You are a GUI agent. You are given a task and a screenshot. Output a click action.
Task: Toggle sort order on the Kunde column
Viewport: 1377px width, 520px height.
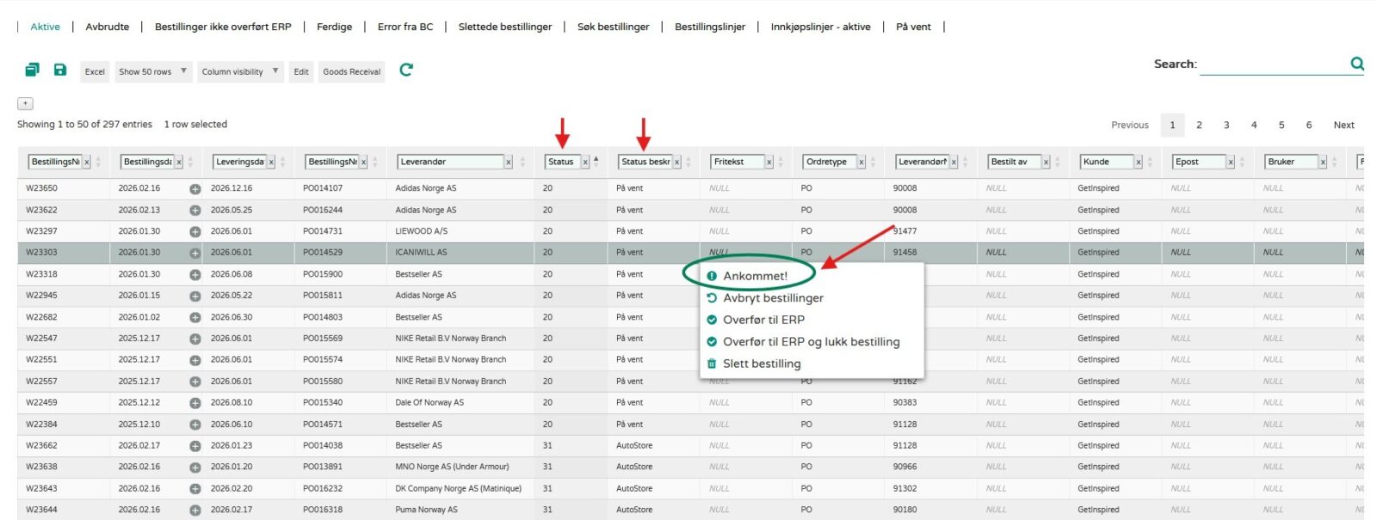coord(1150,162)
